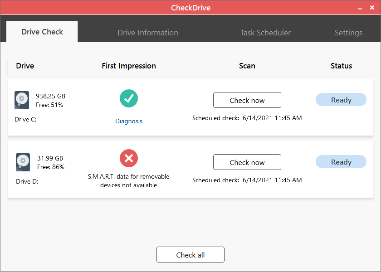The width and height of the screenshot is (381, 272).
Task: Close the CheckDrive window
Action: coord(372,8)
